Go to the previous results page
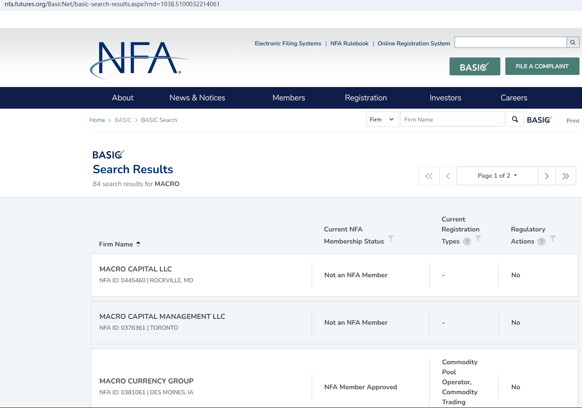Image resolution: width=582 pixels, height=408 pixels. point(448,176)
